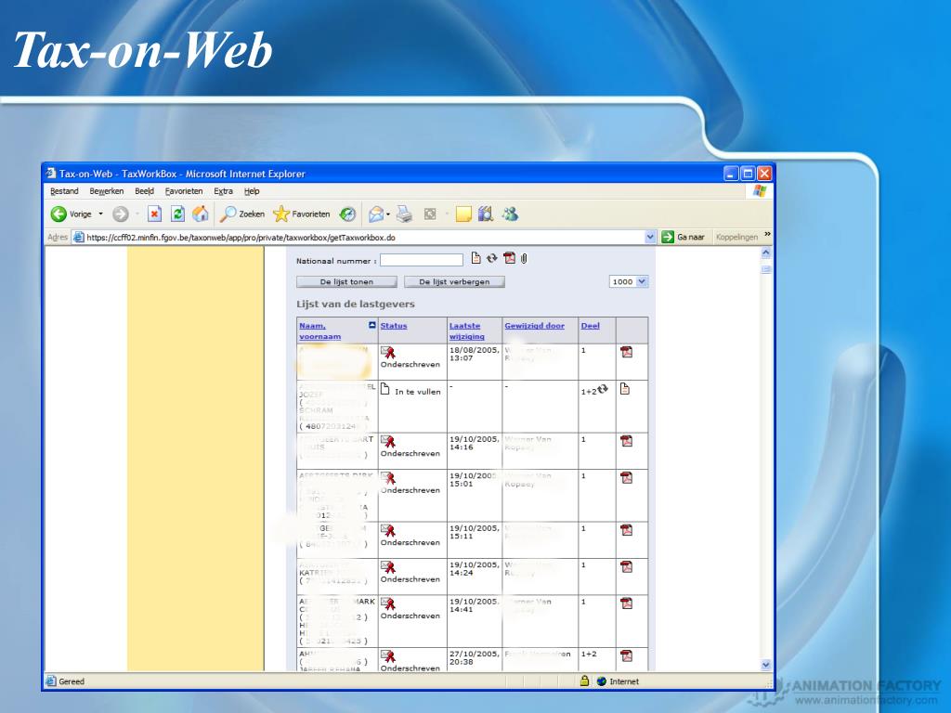Open the Messenger people icon
This screenshot has height=713, width=951.
click(510, 214)
